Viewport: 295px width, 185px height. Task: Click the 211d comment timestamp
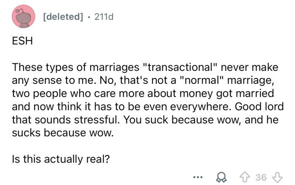104,17
